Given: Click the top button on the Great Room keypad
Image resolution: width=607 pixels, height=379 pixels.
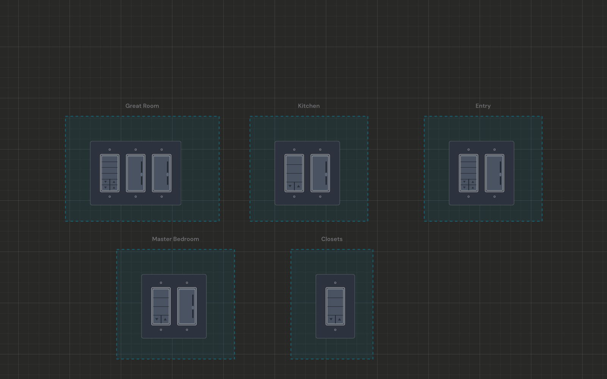Looking at the screenshot, I should 110,159.
